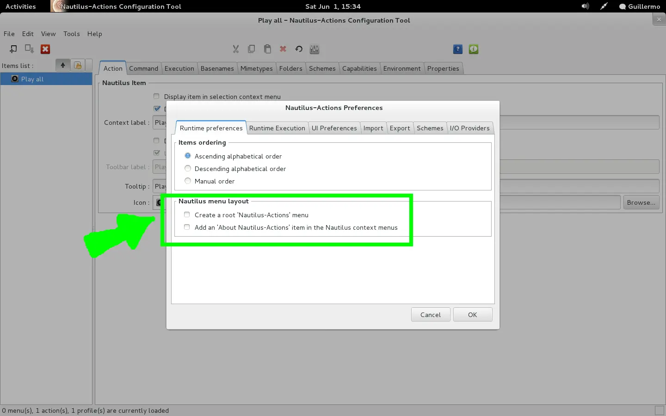This screenshot has height=416, width=666.
Task: Select Manual order radio button
Action: (210, 181)
